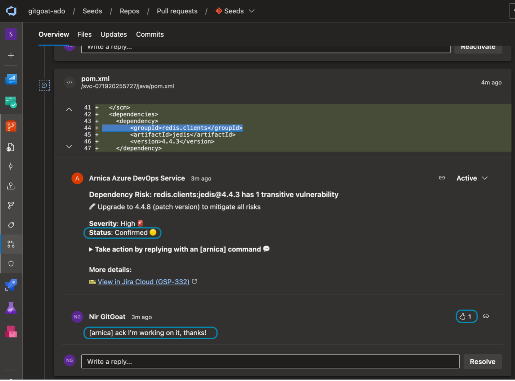Open the Seeds repository dropdown chevron

click(252, 11)
